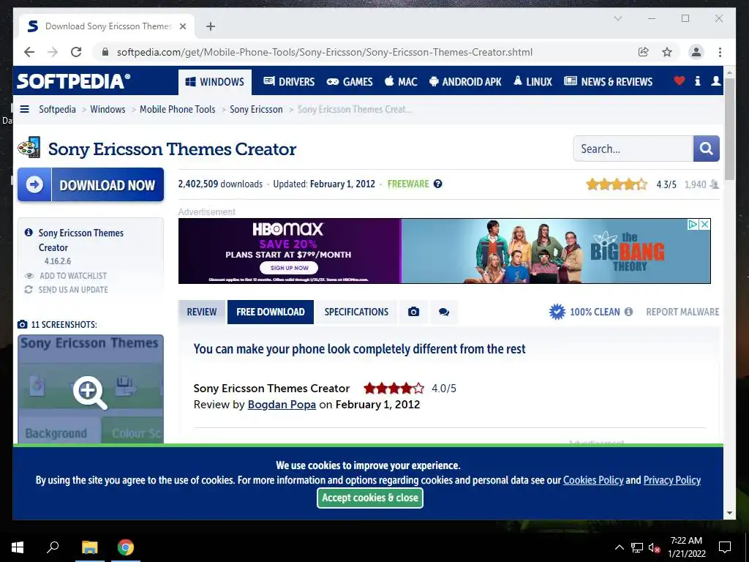Click the Windows breadcrumb link
Image resolution: width=749 pixels, height=562 pixels.
coord(108,110)
